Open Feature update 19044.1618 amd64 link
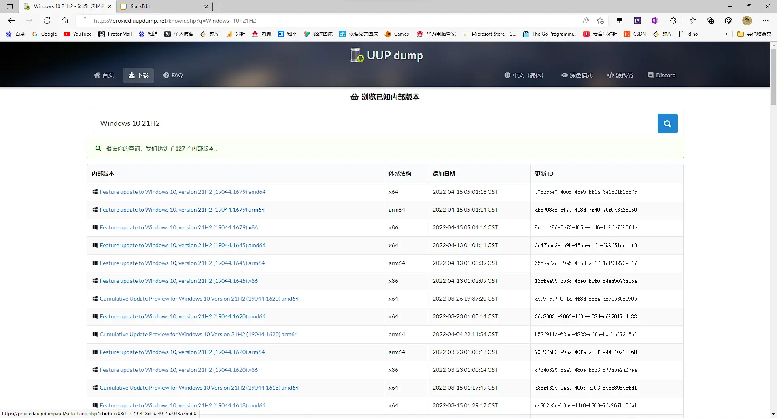 pyautogui.click(x=183, y=405)
